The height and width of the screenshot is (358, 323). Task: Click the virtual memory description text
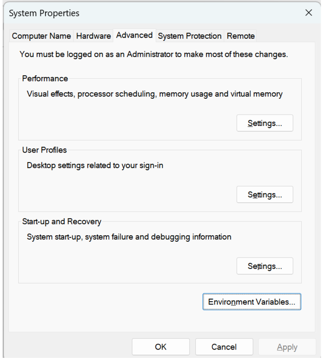tap(154, 94)
